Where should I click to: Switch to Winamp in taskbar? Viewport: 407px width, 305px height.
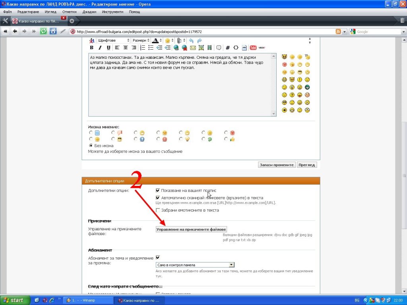coord(88,300)
